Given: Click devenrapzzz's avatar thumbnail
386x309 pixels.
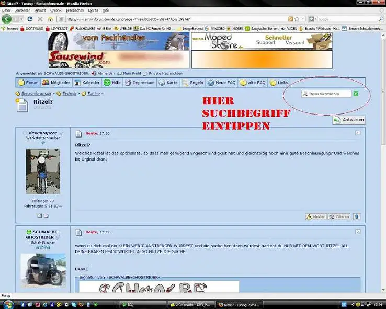Looking at the screenshot, I should (43, 171).
